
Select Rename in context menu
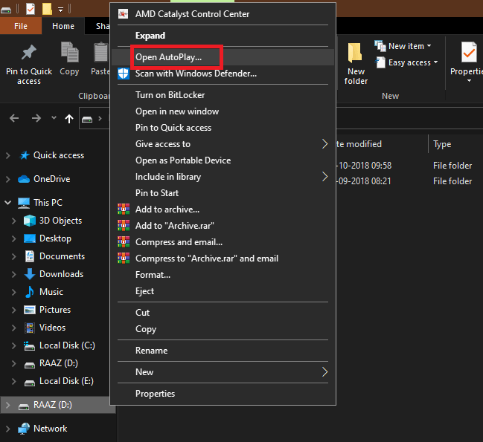(x=223, y=351)
